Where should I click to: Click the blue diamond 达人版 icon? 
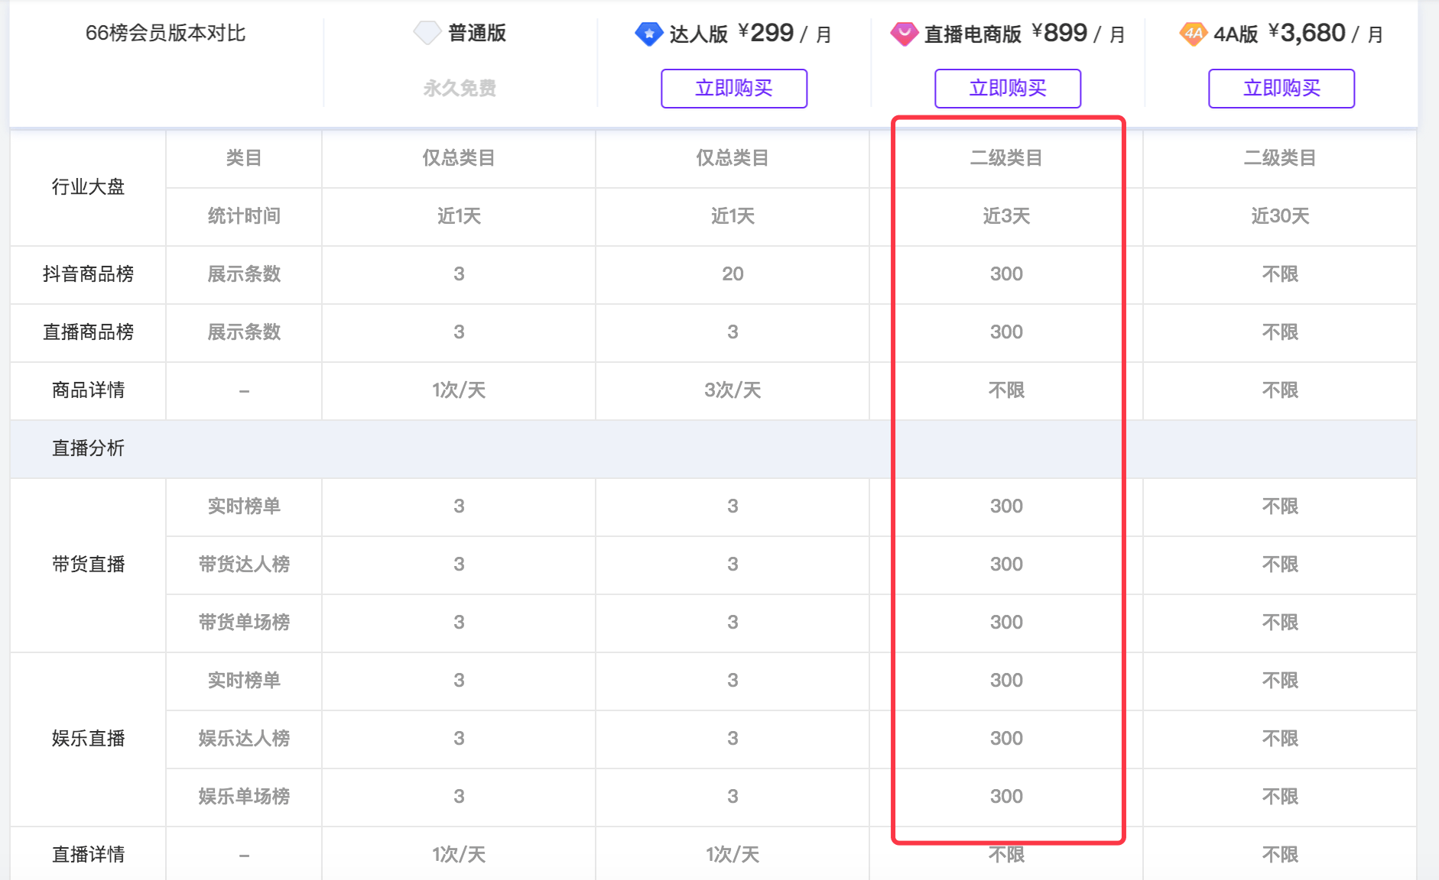pos(648,34)
